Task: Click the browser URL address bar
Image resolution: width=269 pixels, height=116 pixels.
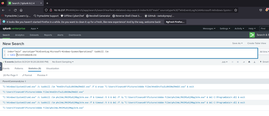Action: 143,10
